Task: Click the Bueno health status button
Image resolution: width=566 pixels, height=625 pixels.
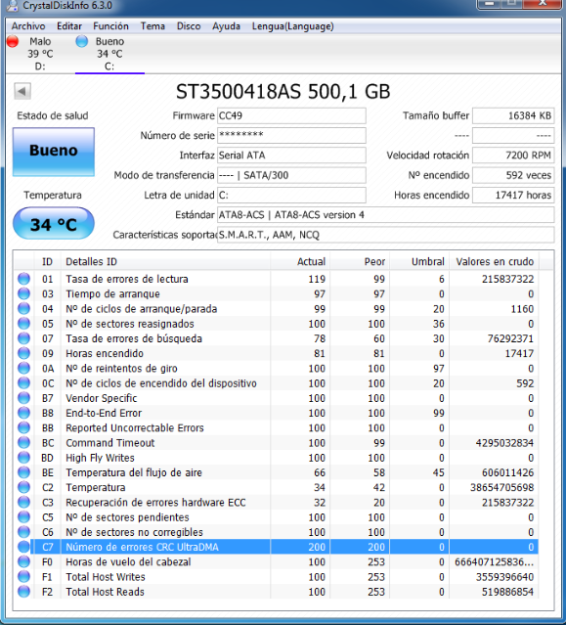Action: coord(54,152)
